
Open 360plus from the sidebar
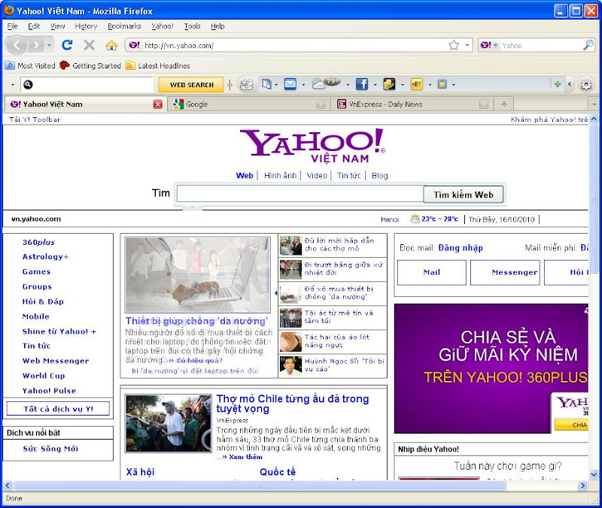[x=39, y=242]
